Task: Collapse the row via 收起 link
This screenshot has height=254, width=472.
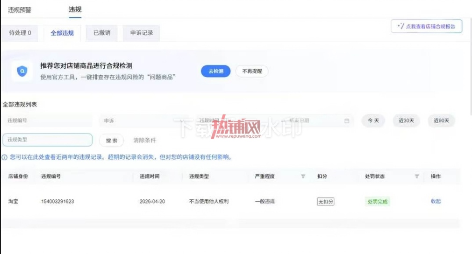Action: 436,201
